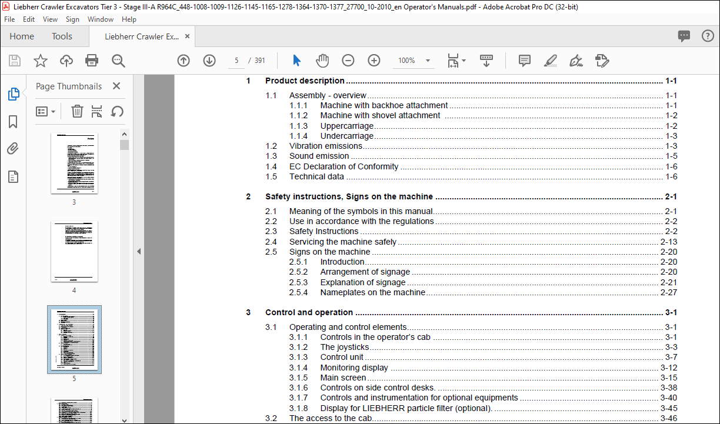This screenshot has width=720, height=424.
Task: Expand the fit page options arrow
Action: coord(464,61)
